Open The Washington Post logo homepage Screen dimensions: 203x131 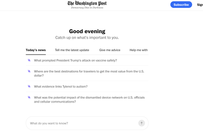[x=87, y=3]
